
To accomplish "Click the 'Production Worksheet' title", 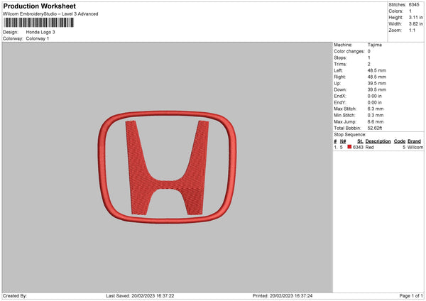I will (x=39, y=6).
